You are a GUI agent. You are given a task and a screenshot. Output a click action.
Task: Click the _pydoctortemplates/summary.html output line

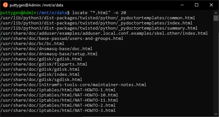coord(99,28)
